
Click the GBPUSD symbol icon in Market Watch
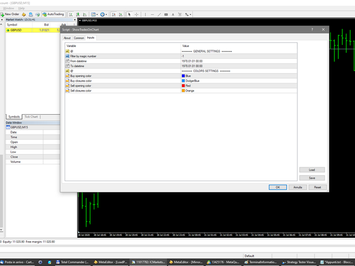(x=8, y=30)
